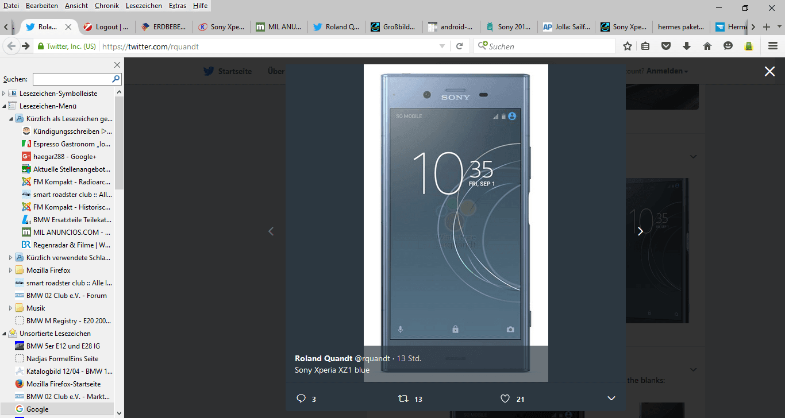This screenshot has height=418, width=785.
Task: Open the Datei menu
Action: click(11, 6)
